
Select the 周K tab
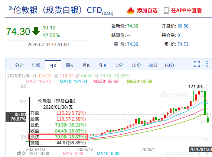click(x=69, y=65)
